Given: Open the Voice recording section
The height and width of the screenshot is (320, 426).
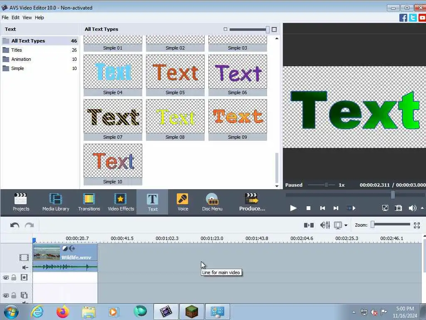Looking at the screenshot, I should pos(183,202).
